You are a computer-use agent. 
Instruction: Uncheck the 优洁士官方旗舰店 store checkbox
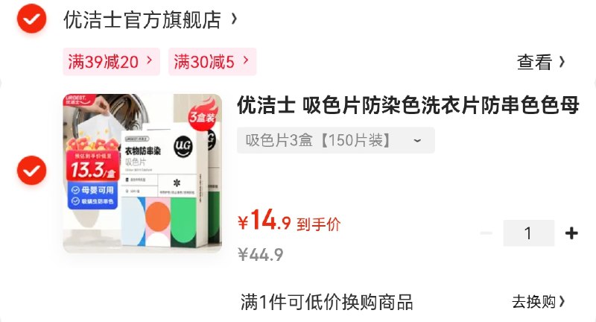(x=31, y=18)
